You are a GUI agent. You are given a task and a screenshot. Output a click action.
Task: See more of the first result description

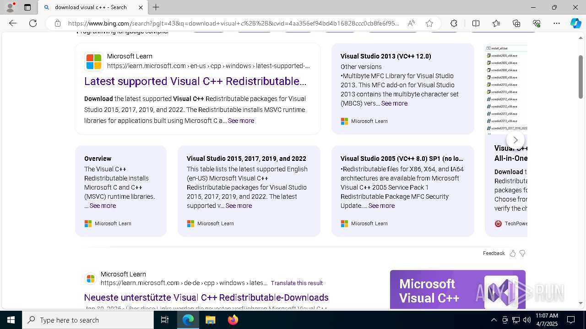[x=241, y=121]
